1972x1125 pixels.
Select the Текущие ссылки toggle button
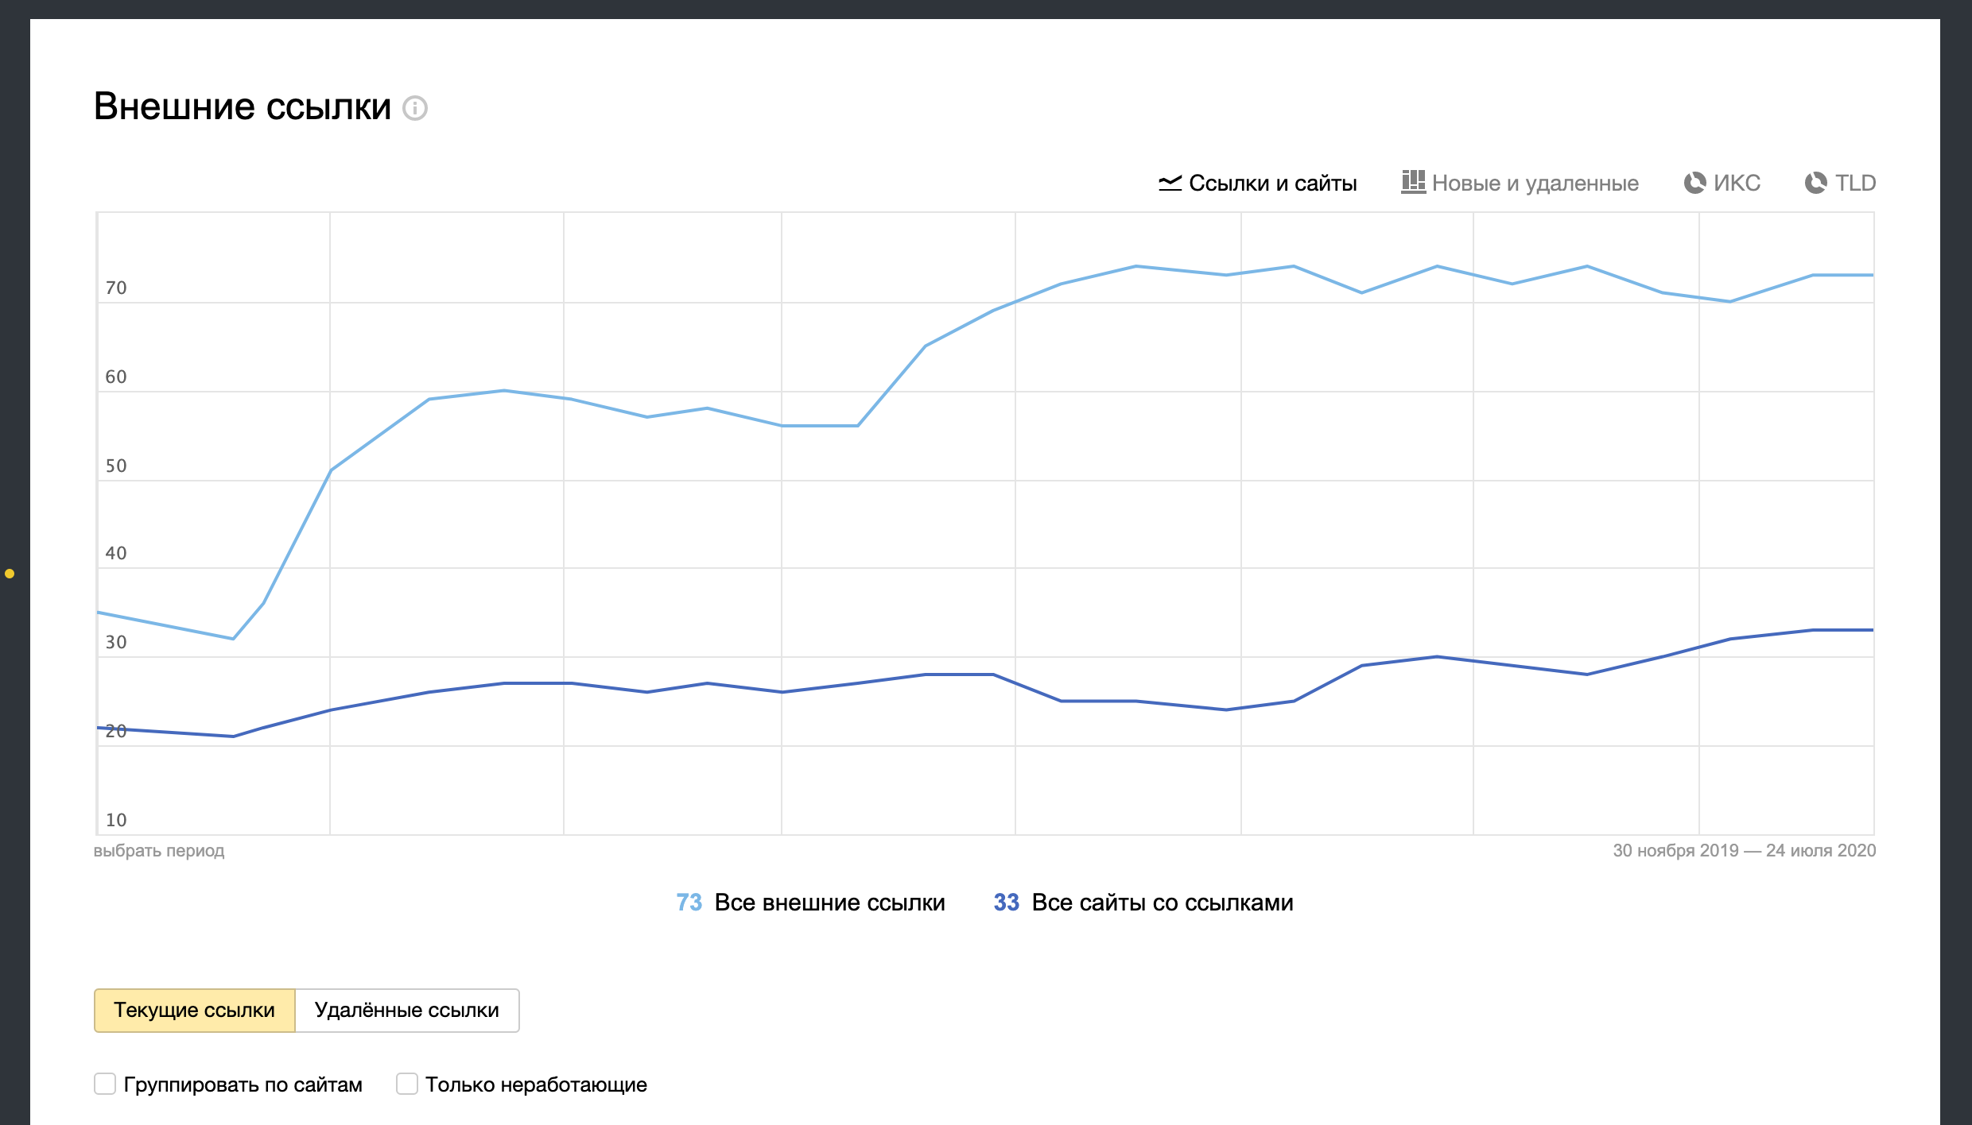coord(194,1010)
